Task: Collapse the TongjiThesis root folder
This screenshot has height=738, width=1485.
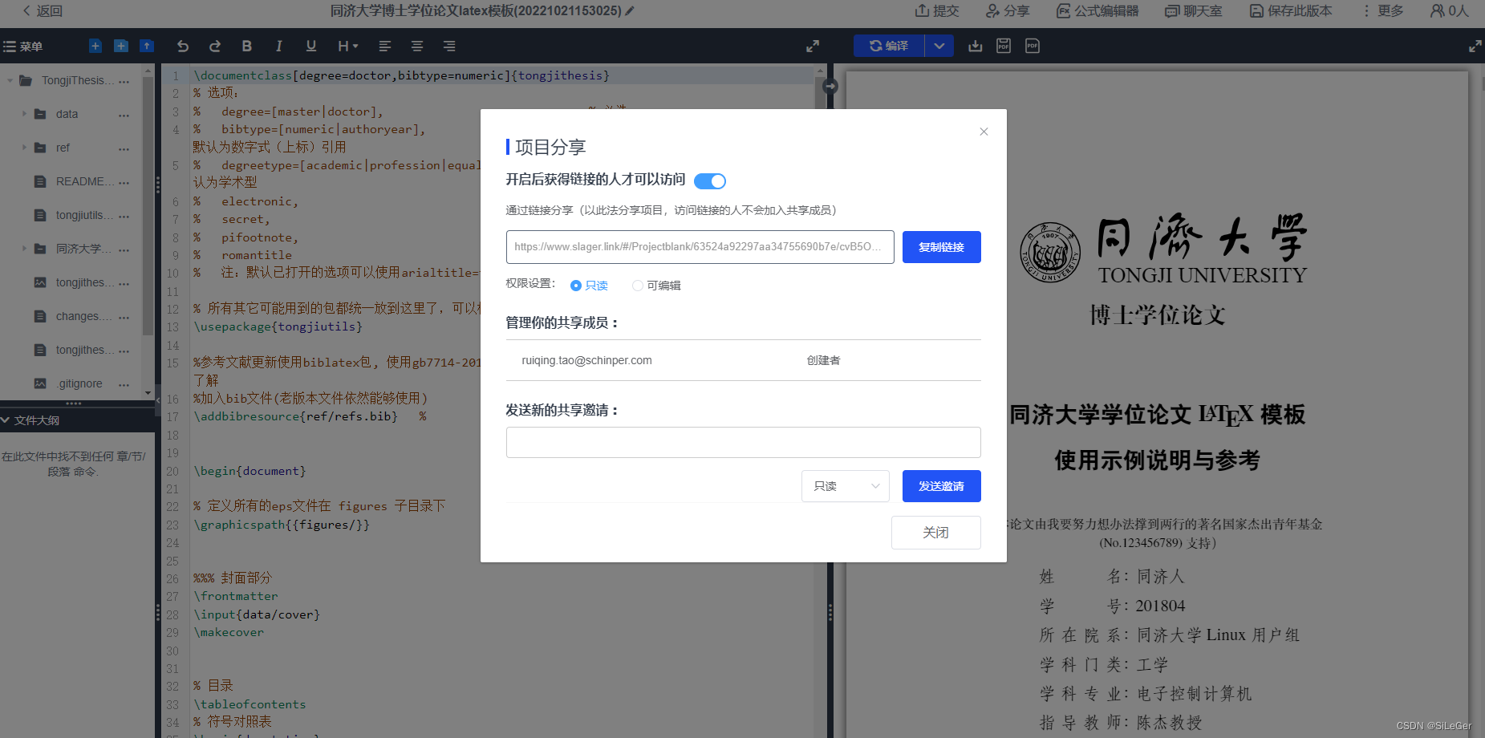Action: (10, 80)
